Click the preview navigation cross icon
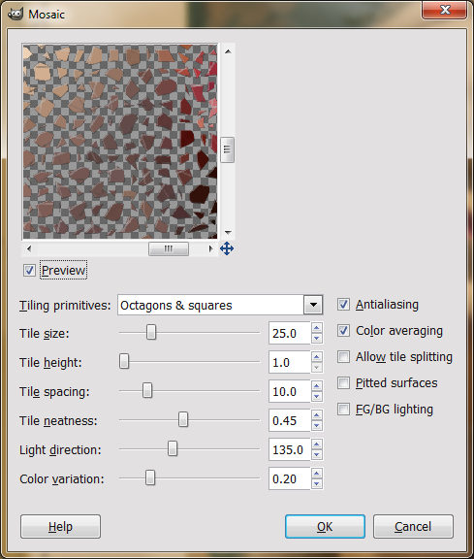 coord(227,248)
